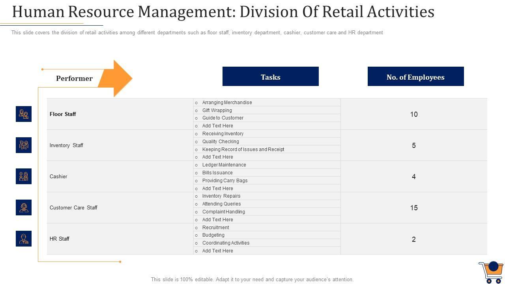Screen dimensions: 505x284
Task: Select employee count 15 cell
Action: click(413, 208)
